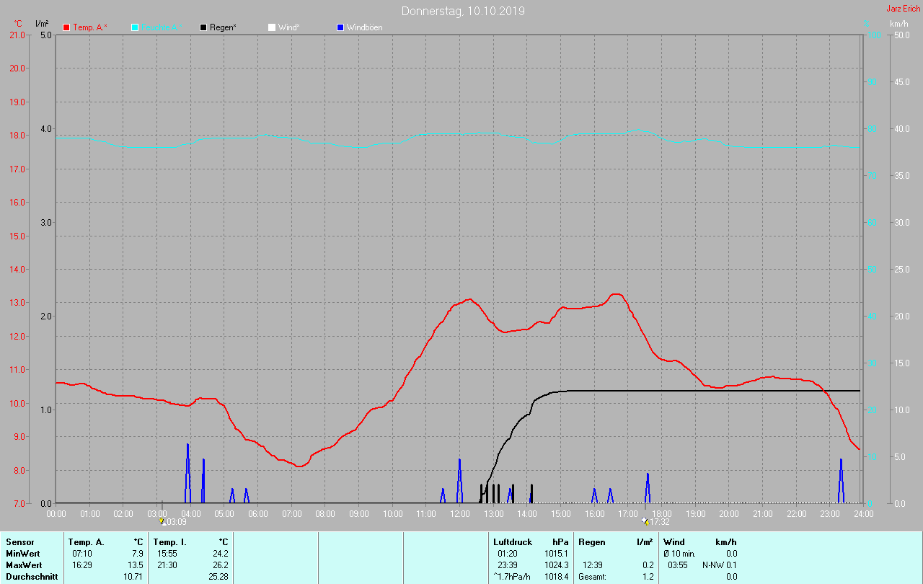Image resolution: width=923 pixels, height=584 pixels.
Task: Select the MinWert row label
Action: coord(23,553)
